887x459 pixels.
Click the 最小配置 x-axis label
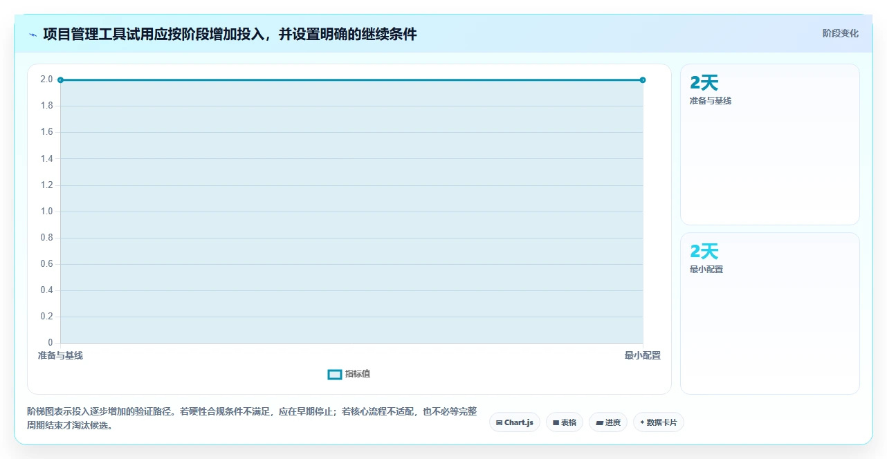(x=643, y=355)
